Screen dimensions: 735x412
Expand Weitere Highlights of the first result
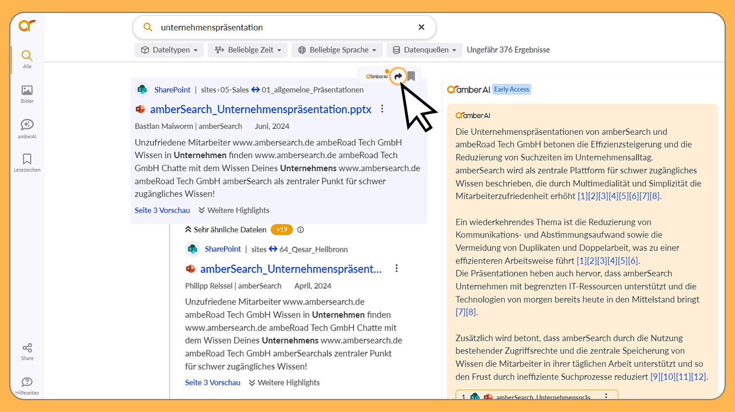234,210
